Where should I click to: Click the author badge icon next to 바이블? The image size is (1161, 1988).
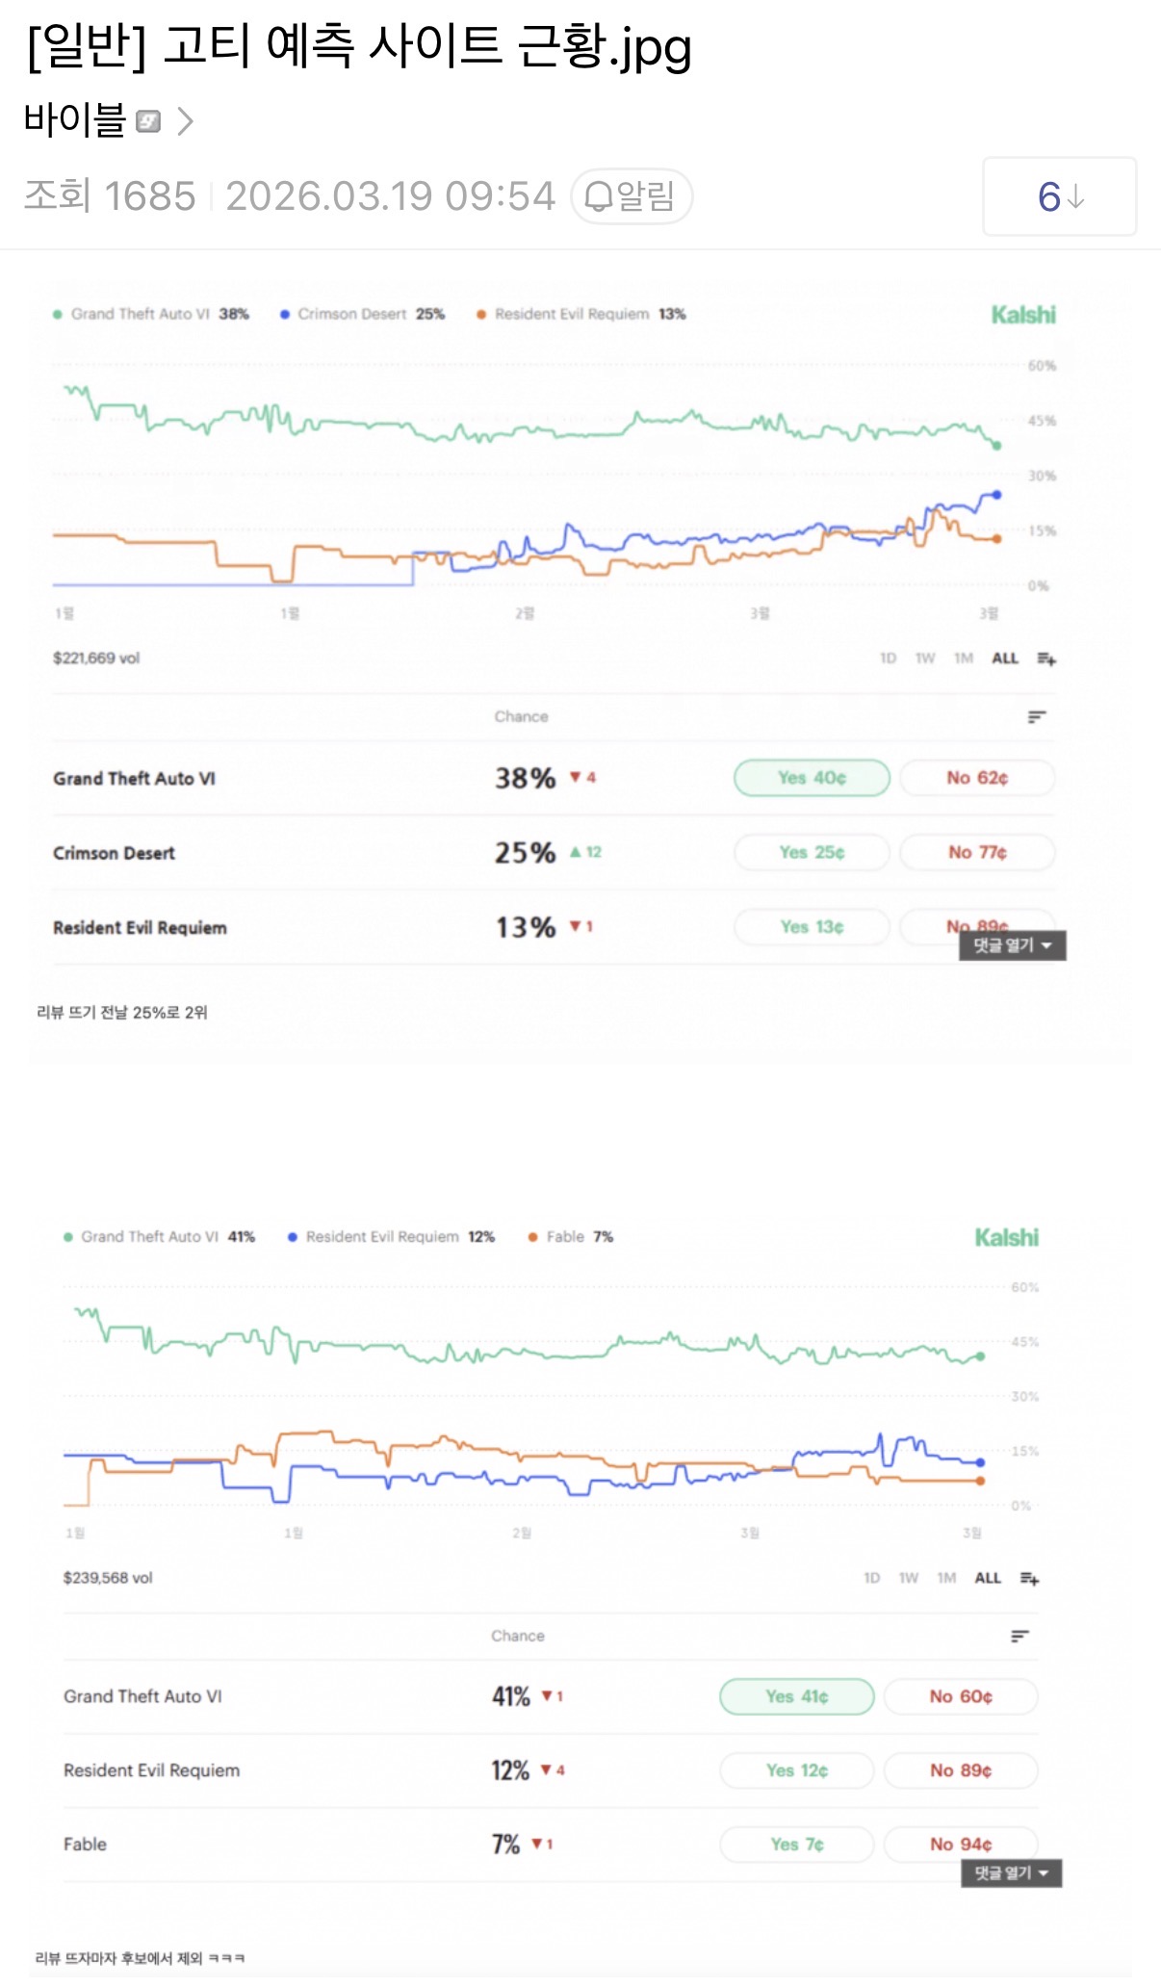tap(148, 121)
